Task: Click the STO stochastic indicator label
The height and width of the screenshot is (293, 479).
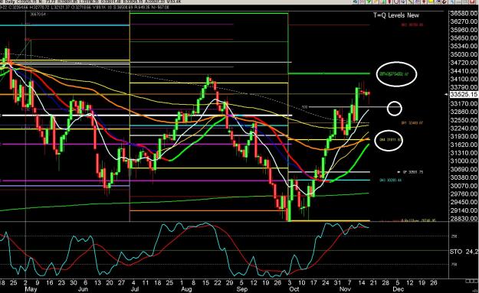Action: (456, 252)
